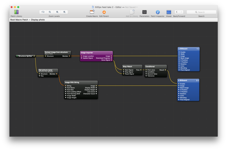The width and height of the screenshot is (227, 150).
Task: Select the Billboard 1 patch title
Action: pos(184,49)
